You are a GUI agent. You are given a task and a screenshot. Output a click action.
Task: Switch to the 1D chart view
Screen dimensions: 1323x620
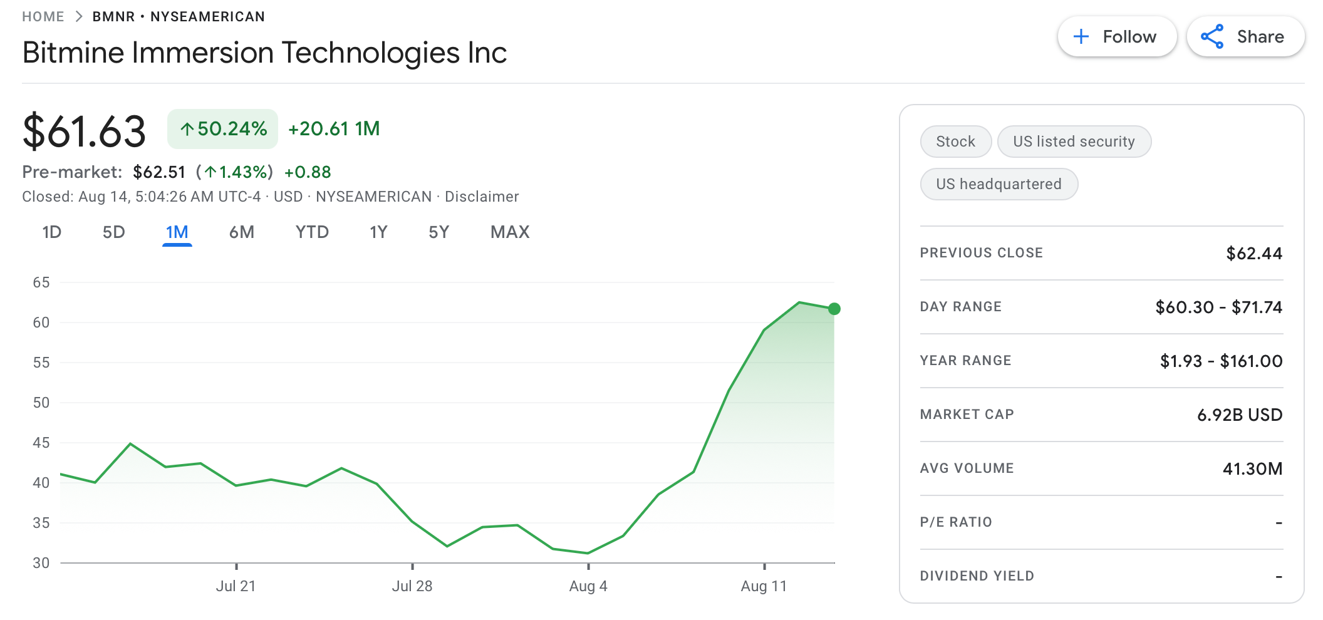pyautogui.click(x=52, y=232)
